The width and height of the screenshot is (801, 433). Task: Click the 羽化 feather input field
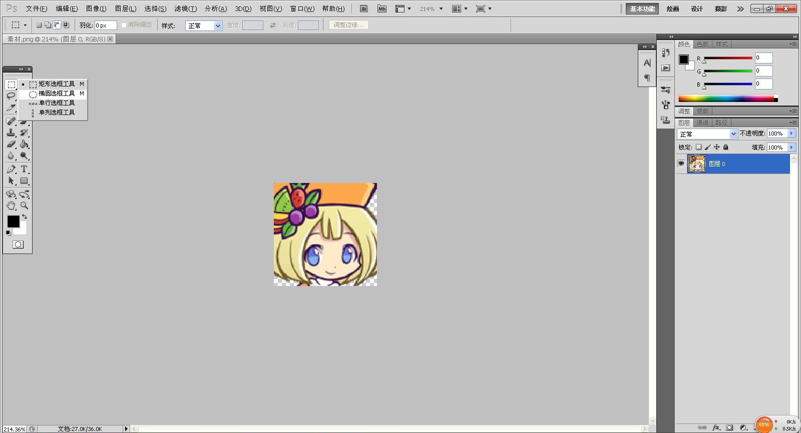[105, 25]
